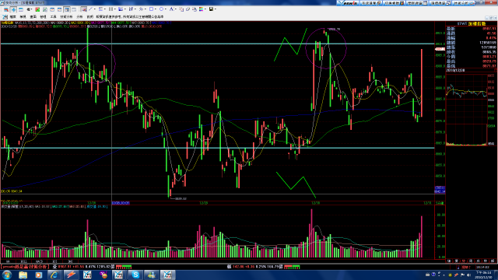
Task: Click the Yeswin app icon at menu bar start
Action: [x=5, y=17]
